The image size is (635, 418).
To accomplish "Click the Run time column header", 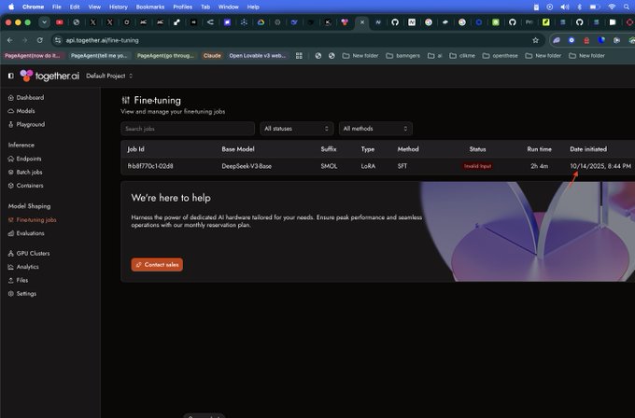I will click(539, 149).
